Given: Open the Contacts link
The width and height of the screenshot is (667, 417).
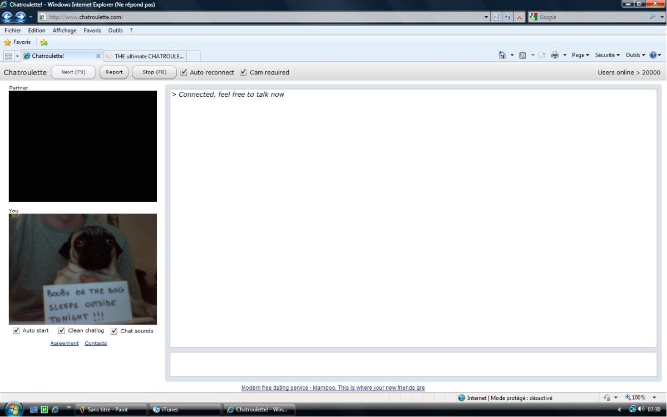Looking at the screenshot, I should pyautogui.click(x=96, y=344).
